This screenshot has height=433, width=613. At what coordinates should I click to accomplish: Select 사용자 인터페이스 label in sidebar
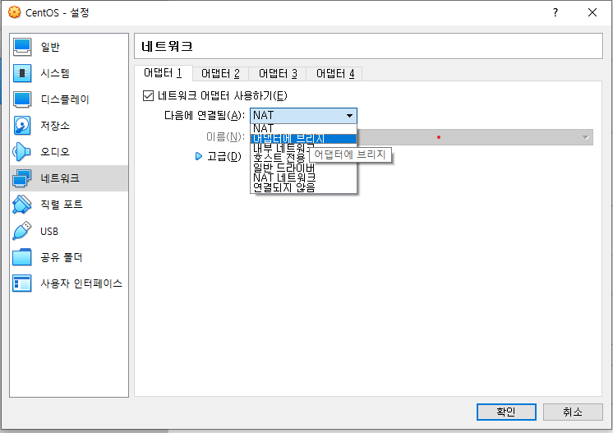click(x=81, y=283)
